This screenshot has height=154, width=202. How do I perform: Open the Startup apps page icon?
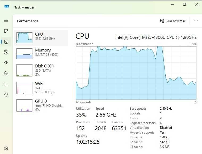(6, 63)
